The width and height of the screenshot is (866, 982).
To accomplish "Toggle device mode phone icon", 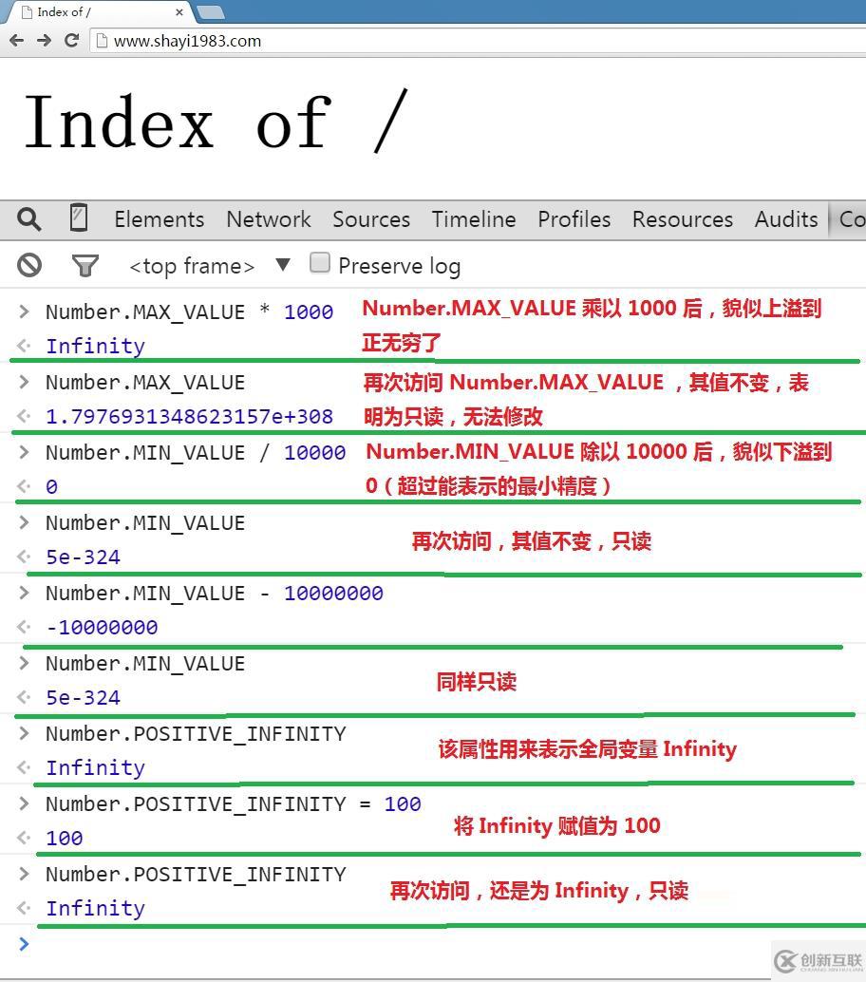I will (78, 217).
